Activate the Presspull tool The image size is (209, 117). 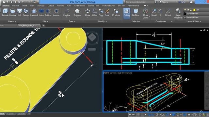pos(34,12)
